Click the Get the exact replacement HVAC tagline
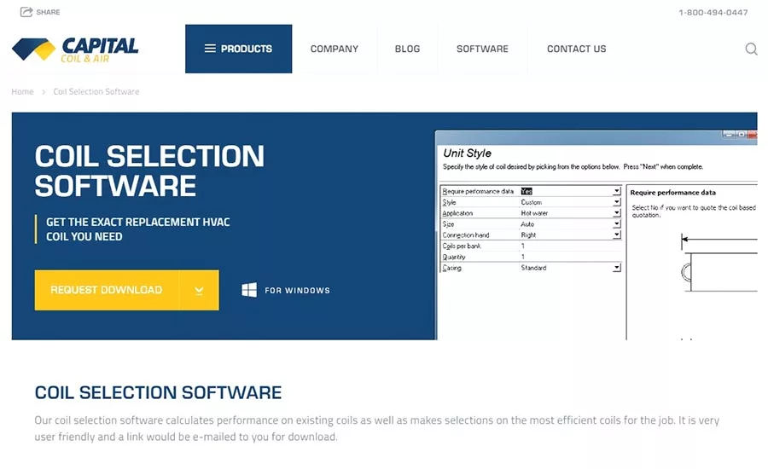Image resolution: width=768 pixels, height=469 pixels. pyautogui.click(x=137, y=229)
